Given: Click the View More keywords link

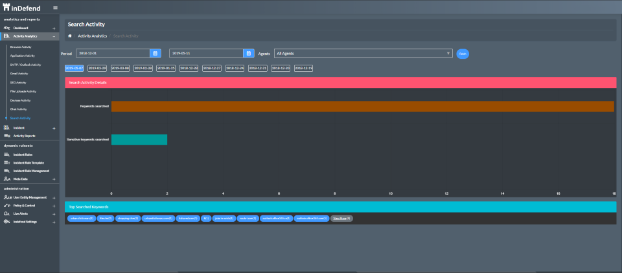Looking at the screenshot, I should click(341, 219).
